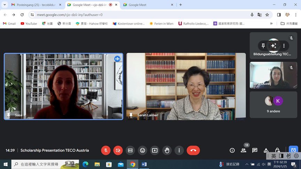Toggle closed captions in the meeting
This screenshot has height=169, width=301.
130,150
